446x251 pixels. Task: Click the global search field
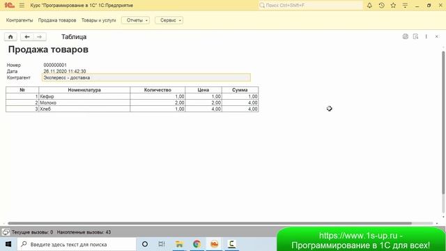[x=311, y=5]
